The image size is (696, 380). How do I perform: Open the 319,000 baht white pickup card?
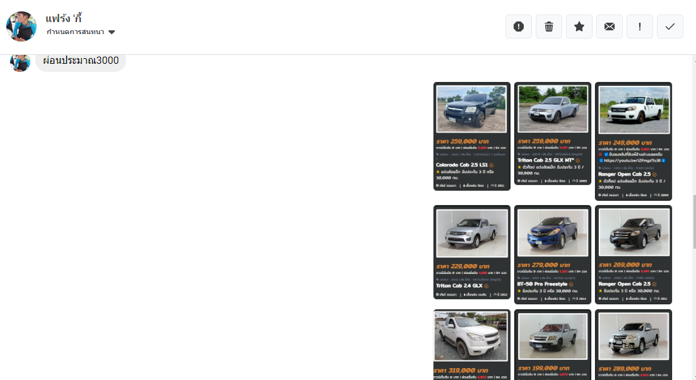471,345
